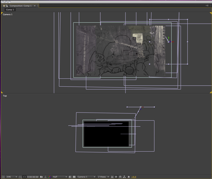This screenshot has width=212, height=179.
Task: Select the Camera 1 view label
Action: coord(8,14)
